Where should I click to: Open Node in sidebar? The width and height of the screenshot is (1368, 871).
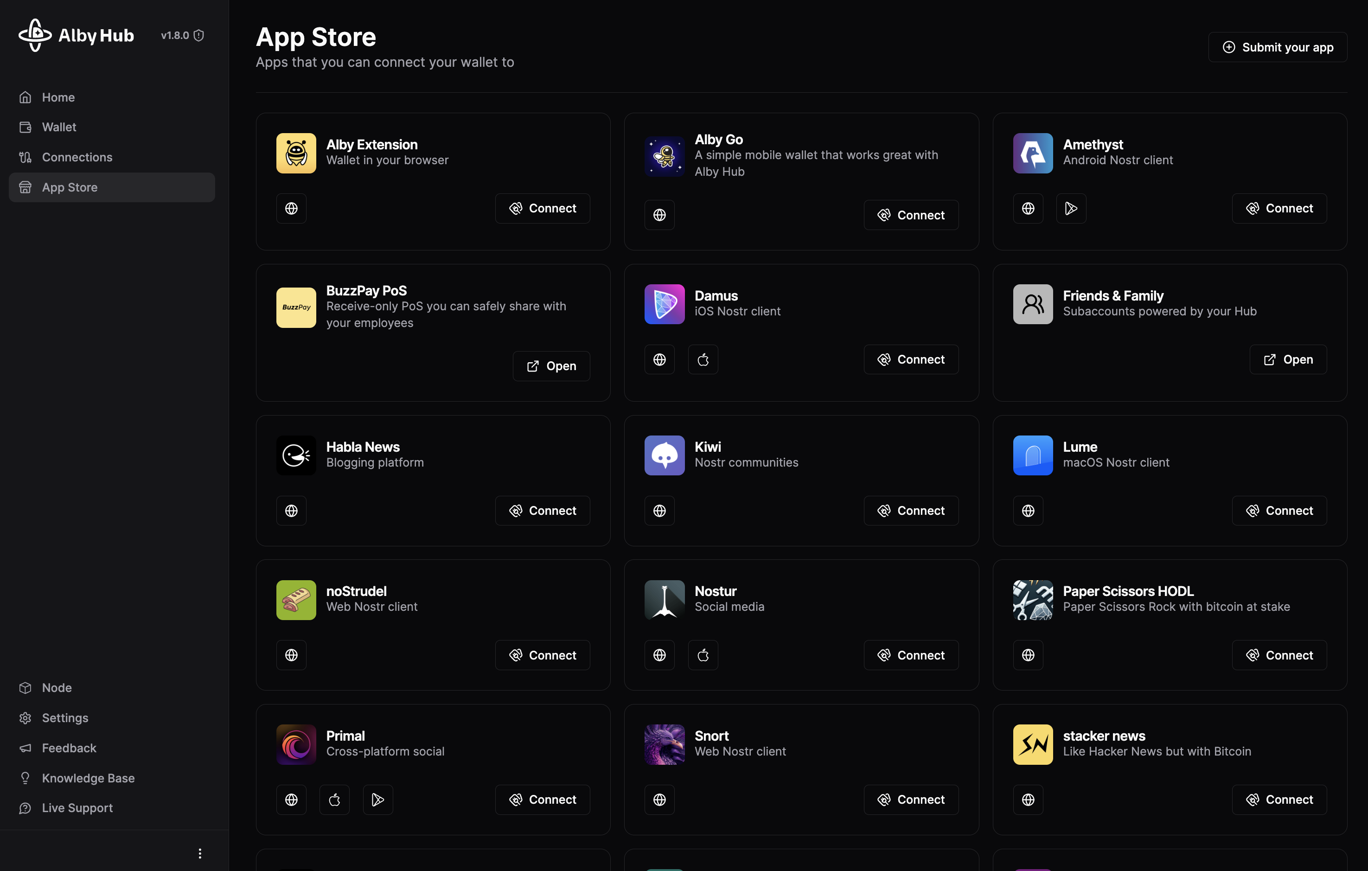tap(112, 687)
